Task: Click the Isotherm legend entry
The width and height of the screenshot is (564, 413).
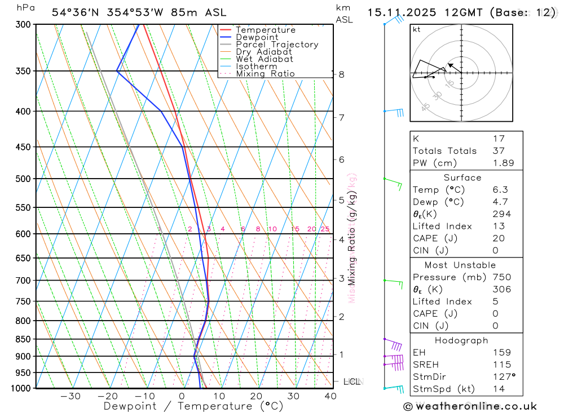Action: (248, 66)
